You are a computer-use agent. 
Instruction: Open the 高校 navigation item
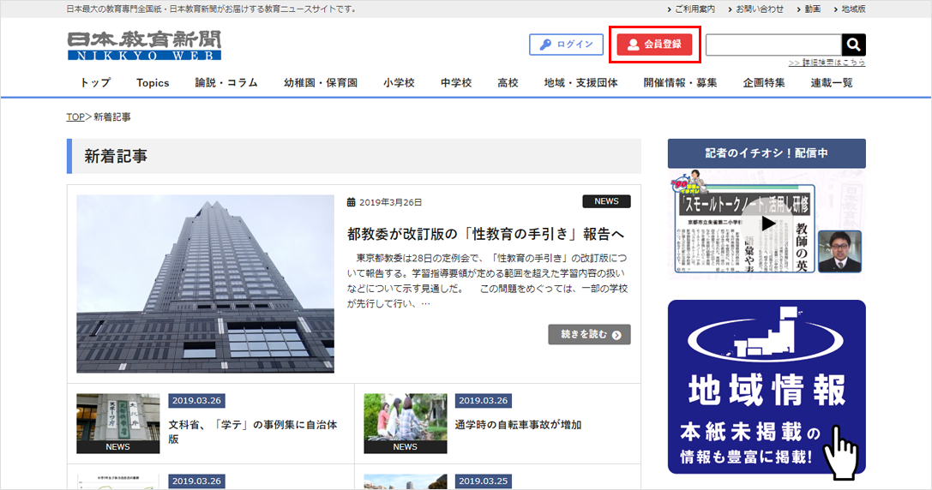tap(508, 83)
